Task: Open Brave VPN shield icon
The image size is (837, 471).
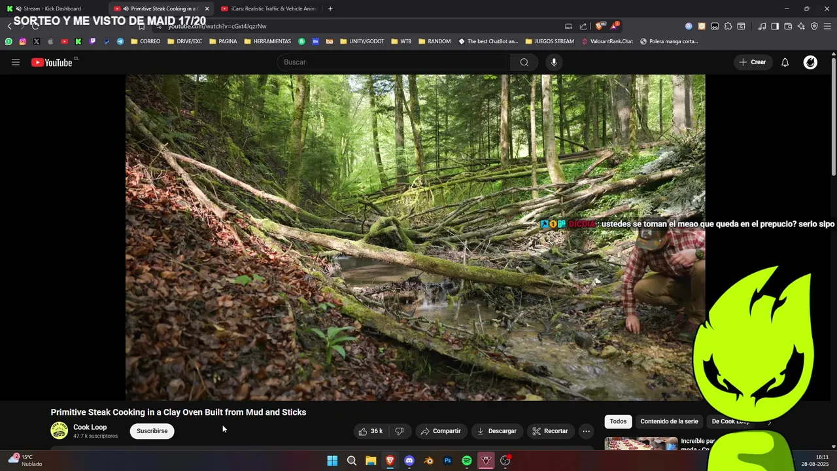Action: point(814,26)
